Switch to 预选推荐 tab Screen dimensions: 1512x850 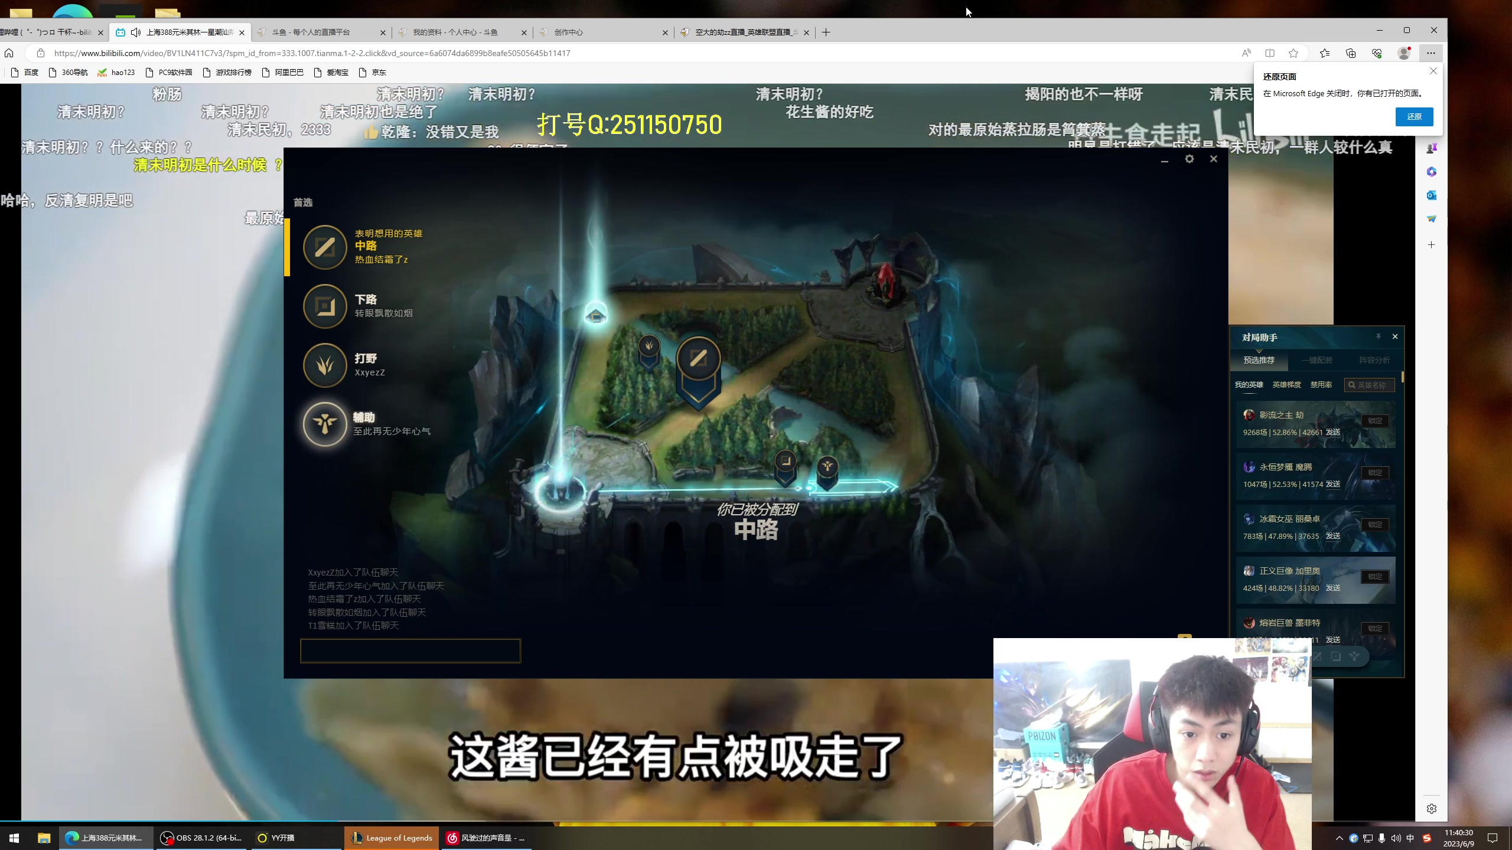1259,360
